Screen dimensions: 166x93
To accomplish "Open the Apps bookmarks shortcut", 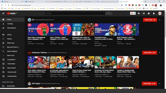I will click(x=4, y=9).
